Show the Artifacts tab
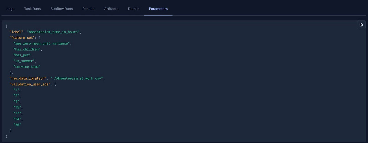The image size is (368, 143). tap(111, 9)
